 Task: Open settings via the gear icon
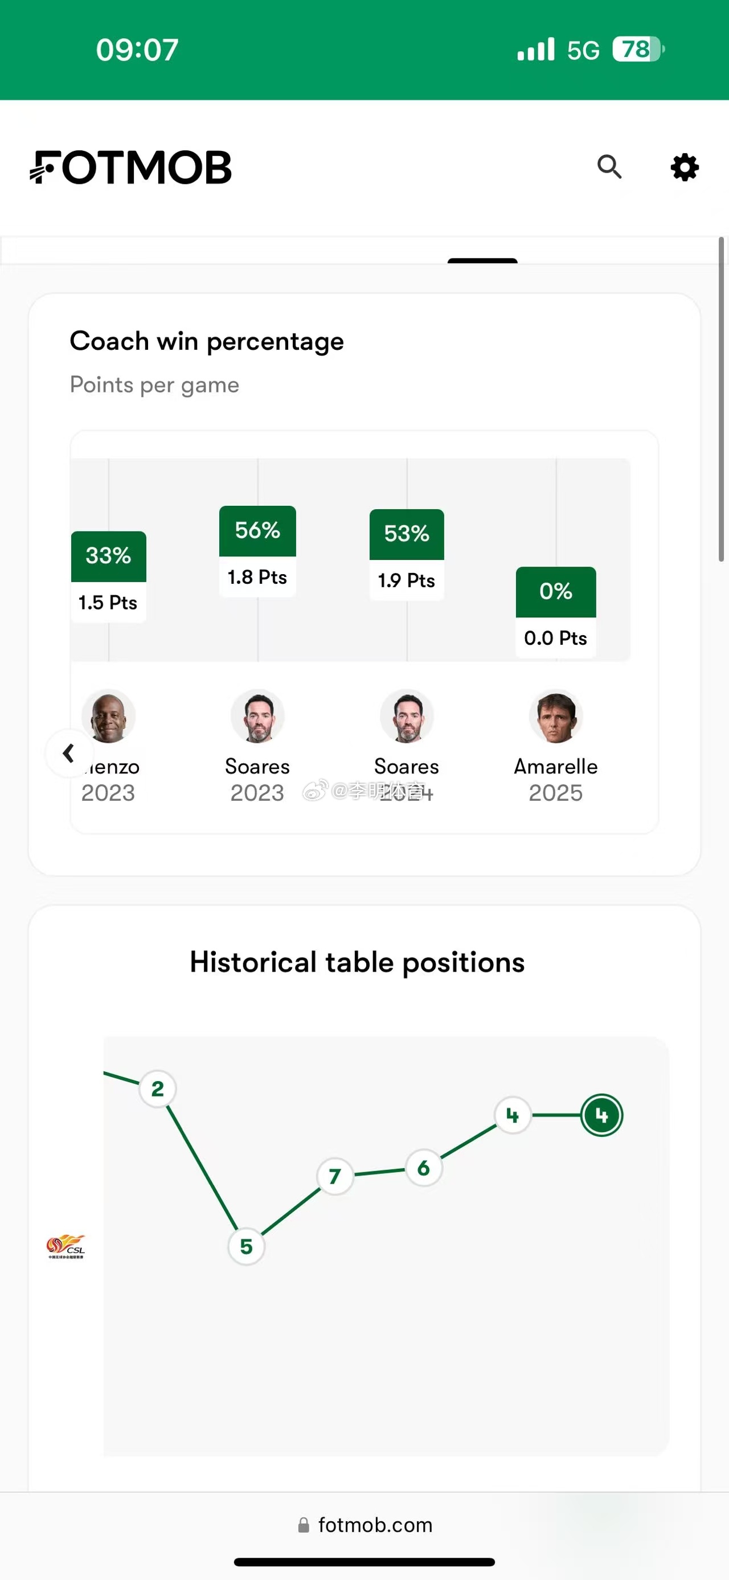click(684, 167)
